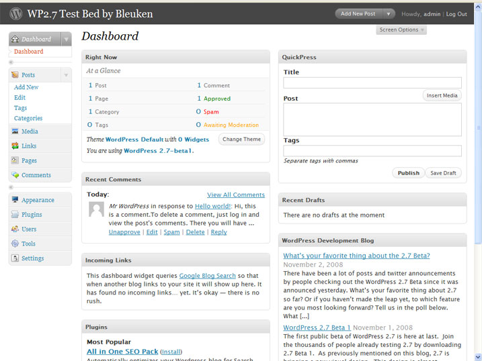Click the Settings icon in sidebar

click(x=15, y=258)
